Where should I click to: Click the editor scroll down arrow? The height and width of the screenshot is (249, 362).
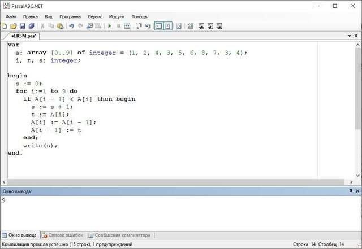[358, 175]
